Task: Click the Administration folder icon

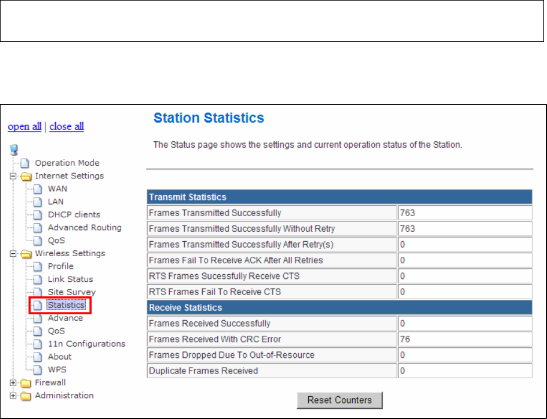Action: pos(26,396)
